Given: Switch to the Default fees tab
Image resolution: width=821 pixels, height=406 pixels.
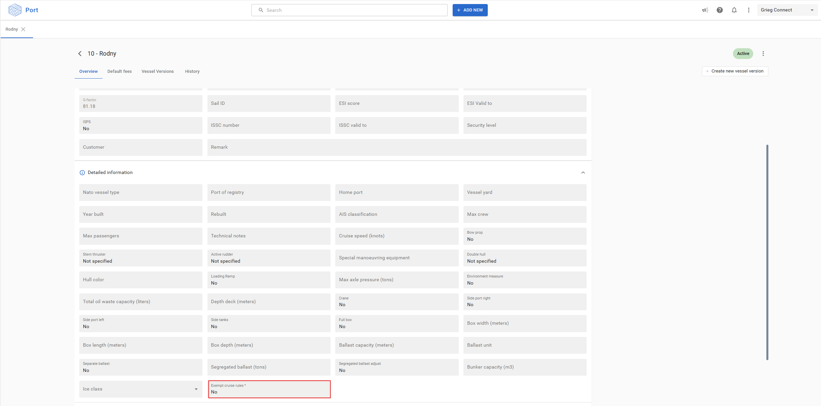Looking at the screenshot, I should pos(119,71).
